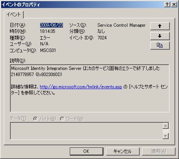Click the 説明(D) label
Viewport: 179px width, 159px height.
[x=18, y=60]
